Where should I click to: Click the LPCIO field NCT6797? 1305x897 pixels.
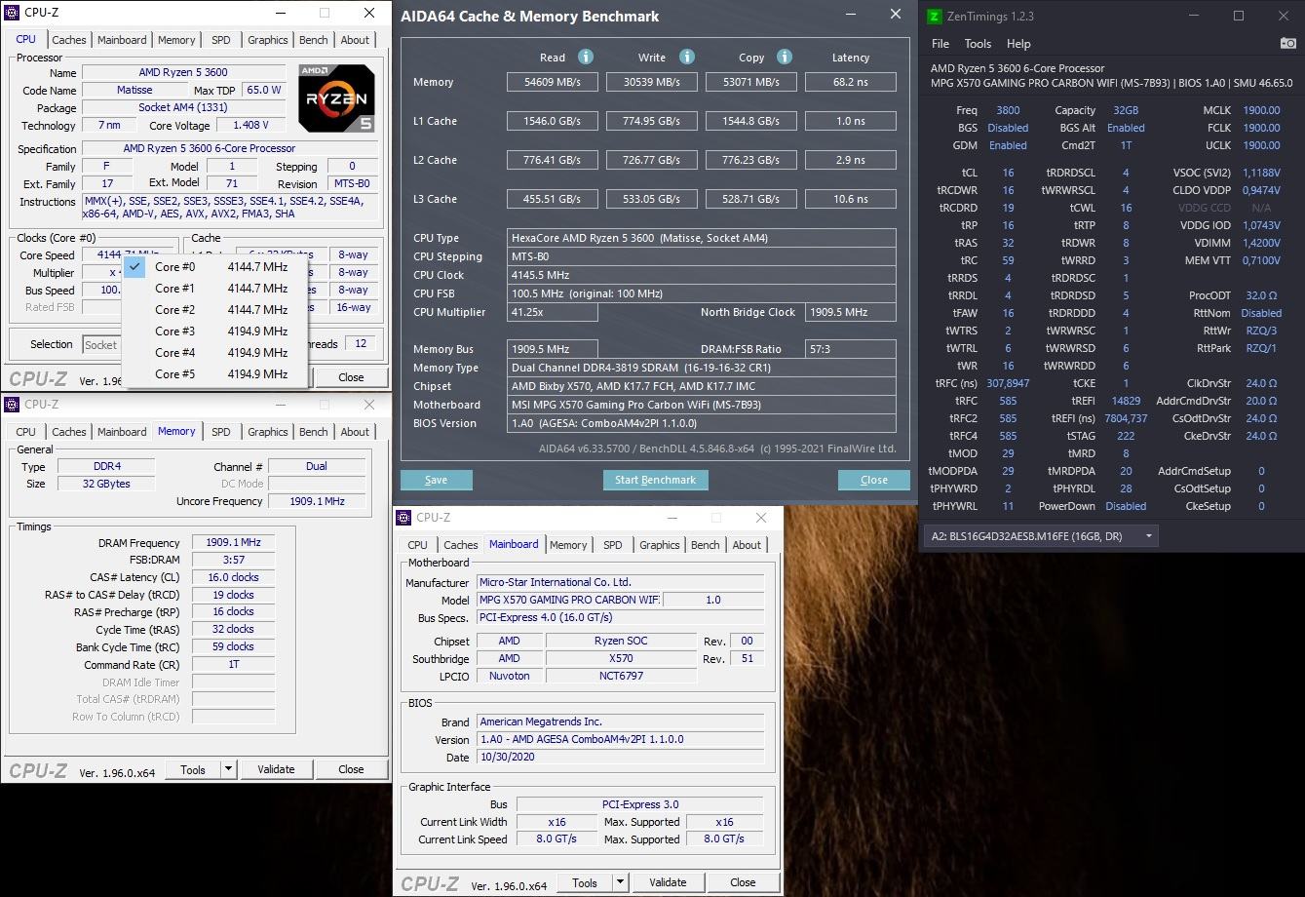pos(620,676)
